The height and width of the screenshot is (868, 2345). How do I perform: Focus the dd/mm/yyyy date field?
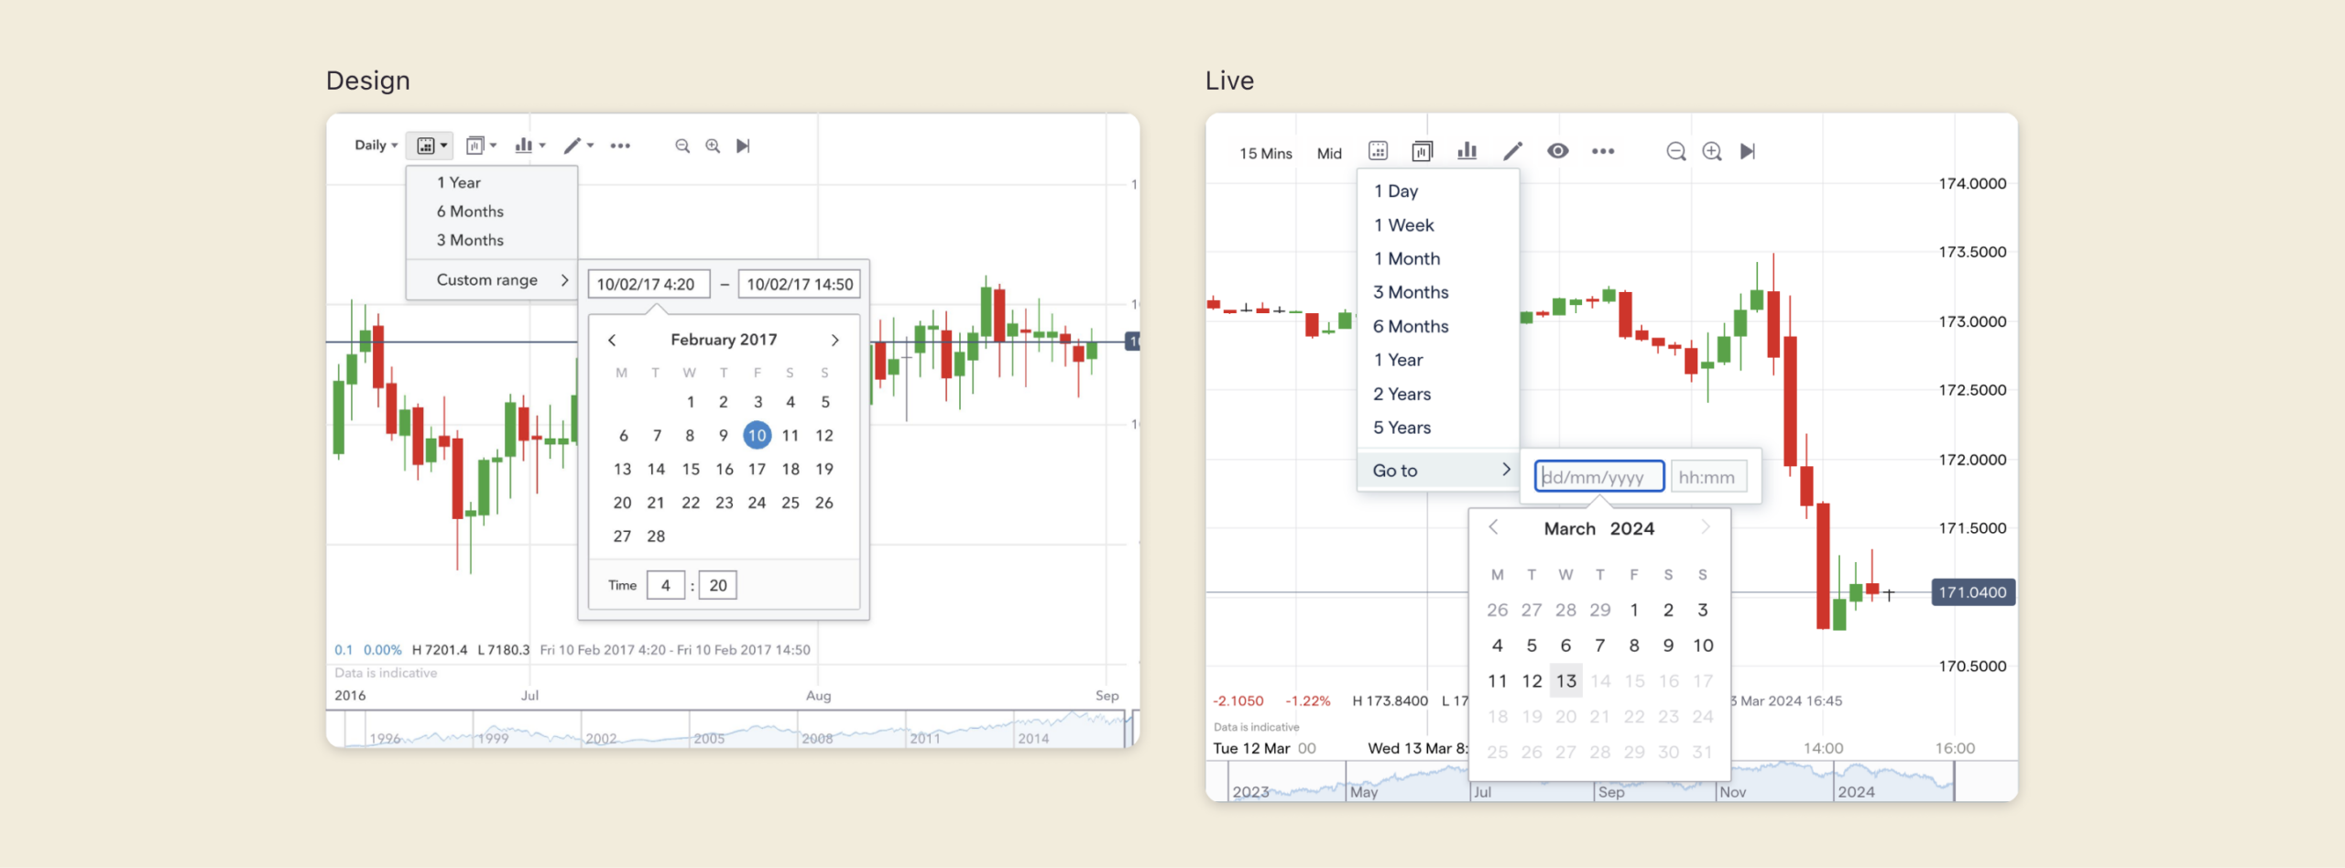point(1598,477)
